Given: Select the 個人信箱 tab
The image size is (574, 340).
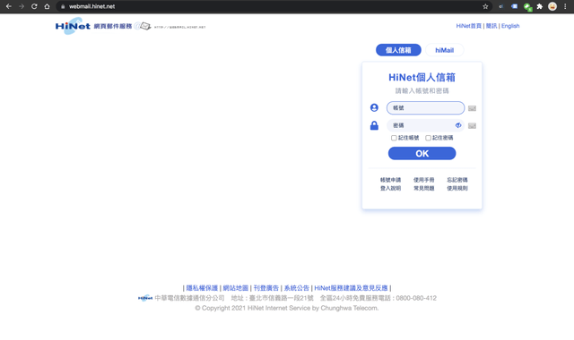Looking at the screenshot, I should 398,50.
